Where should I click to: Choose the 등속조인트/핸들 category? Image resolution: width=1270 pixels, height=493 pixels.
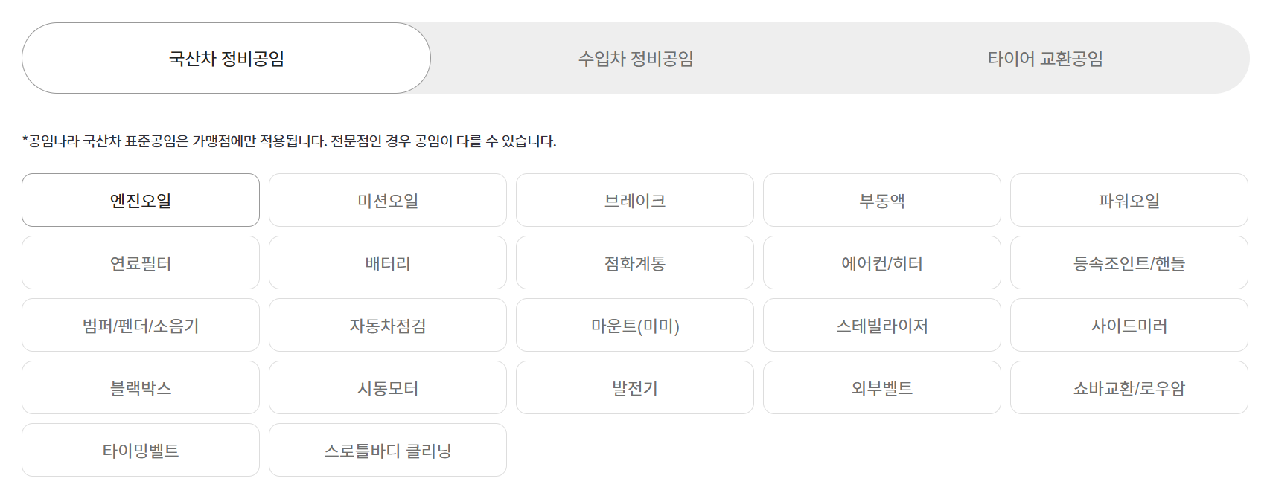pos(1131,262)
